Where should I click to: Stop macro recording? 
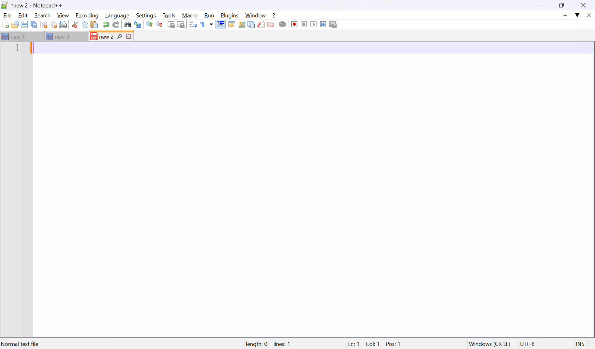[x=304, y=25]
